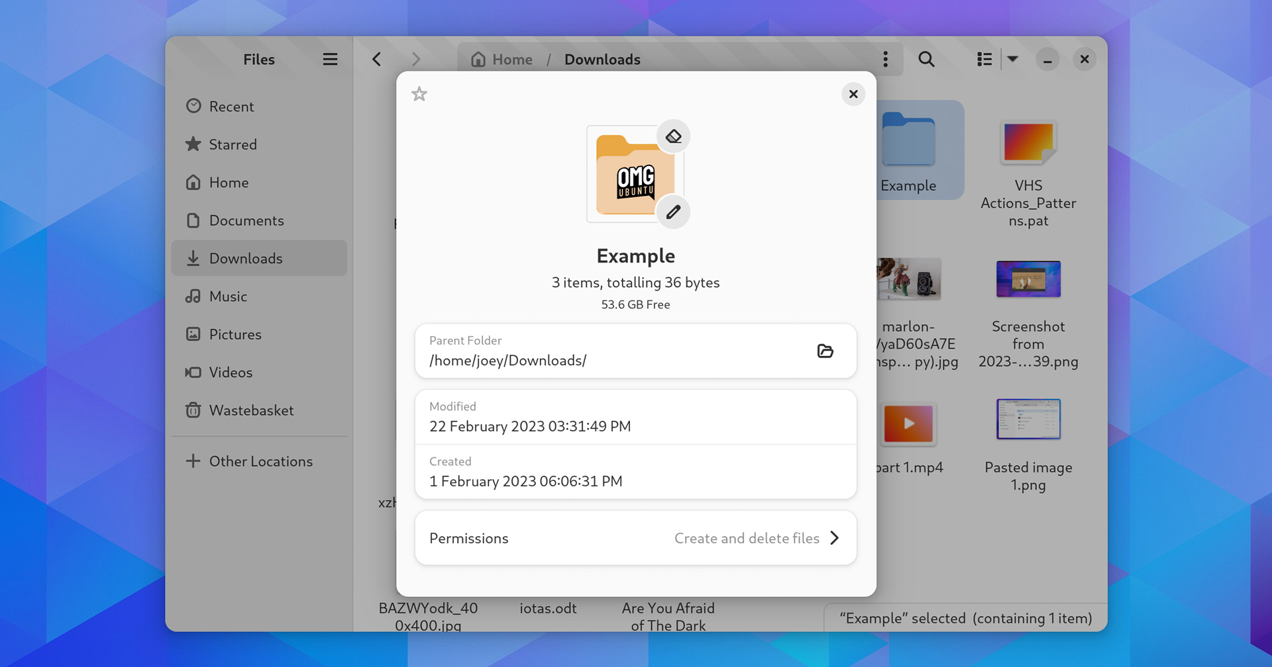
Task: Open Music in the sidebar
Action: [259, 296]
